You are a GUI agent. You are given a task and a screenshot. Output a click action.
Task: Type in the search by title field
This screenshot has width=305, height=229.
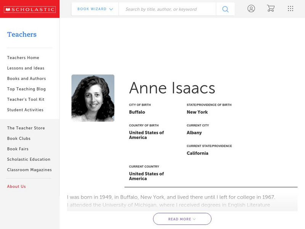pyautogui.click(x=167, y=9)
